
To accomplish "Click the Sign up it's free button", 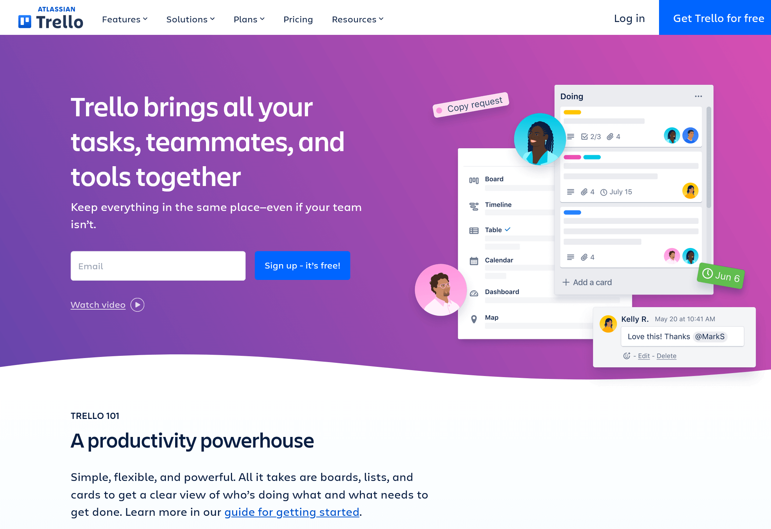I will pos(302,266).
